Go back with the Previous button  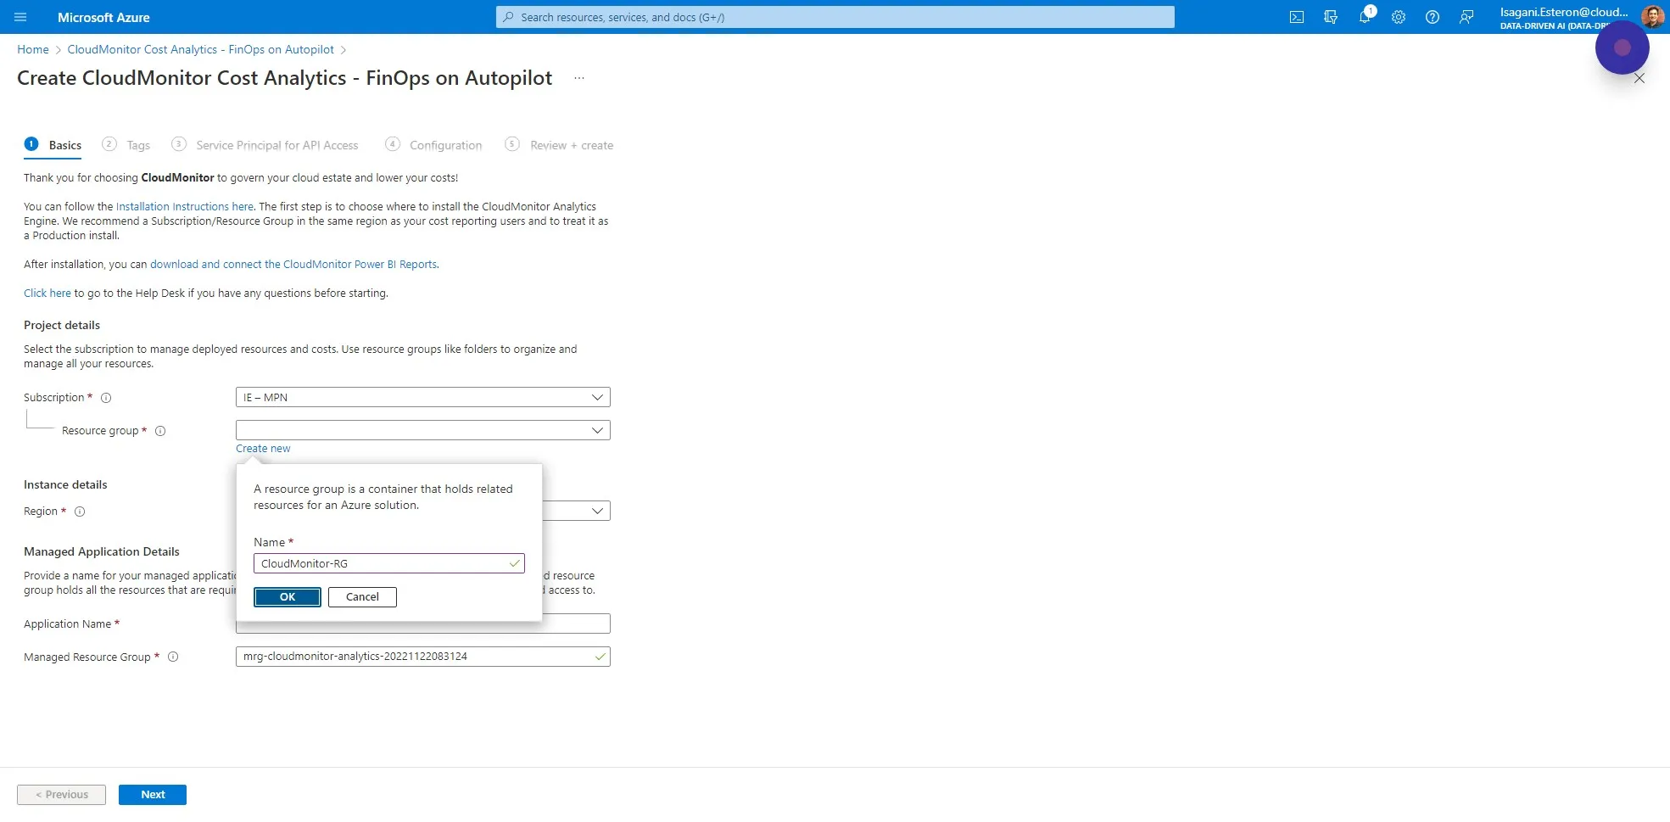click(61, 795)
